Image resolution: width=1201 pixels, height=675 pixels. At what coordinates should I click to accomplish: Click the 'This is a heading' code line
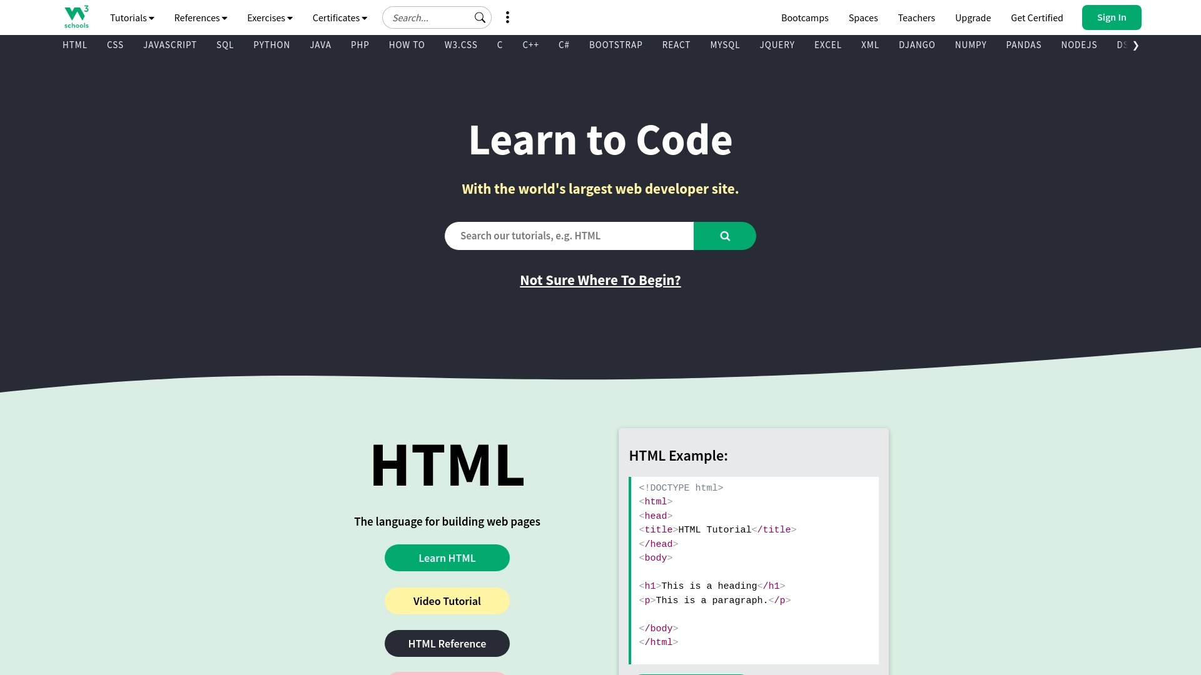(712, 586)
